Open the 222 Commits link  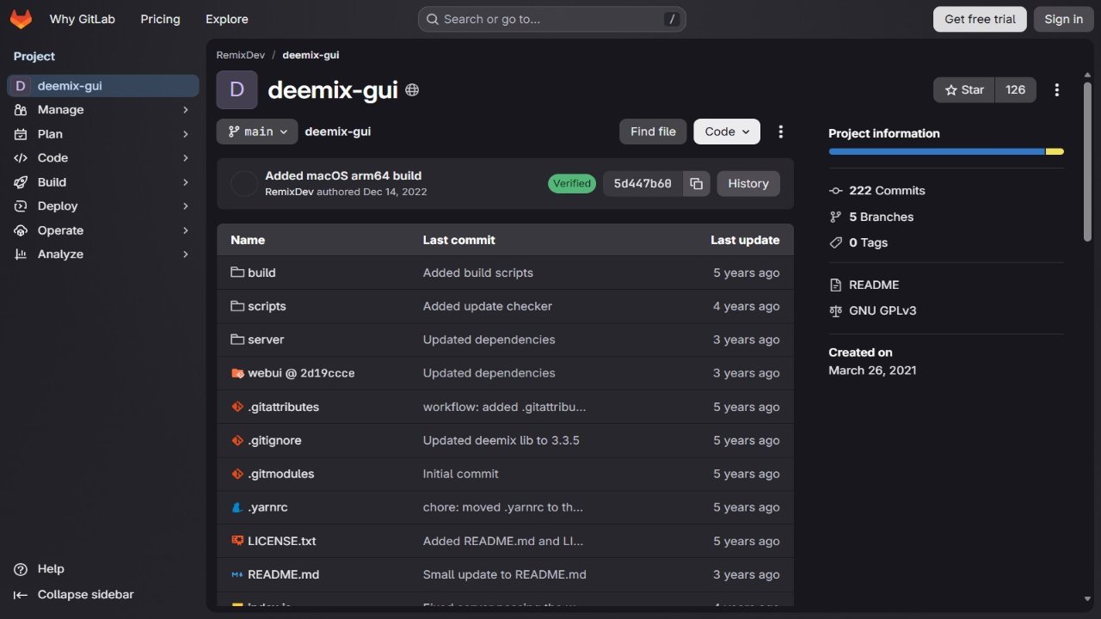(887, 191)
